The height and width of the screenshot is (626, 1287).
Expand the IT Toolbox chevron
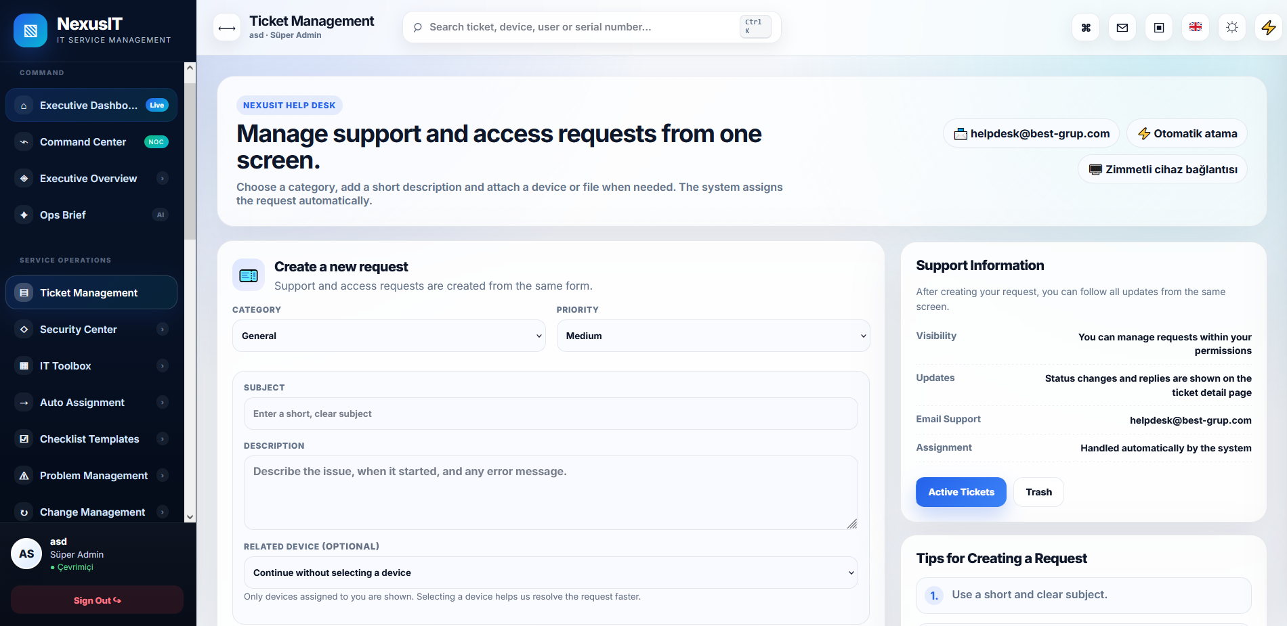(x=162, y=366)
